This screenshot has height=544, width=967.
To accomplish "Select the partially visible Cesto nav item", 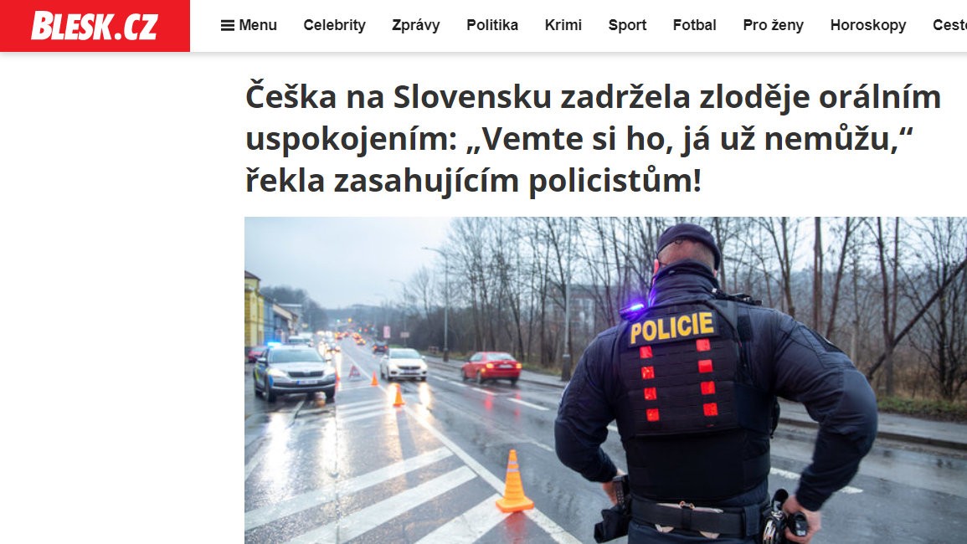I will click(949, 25).
